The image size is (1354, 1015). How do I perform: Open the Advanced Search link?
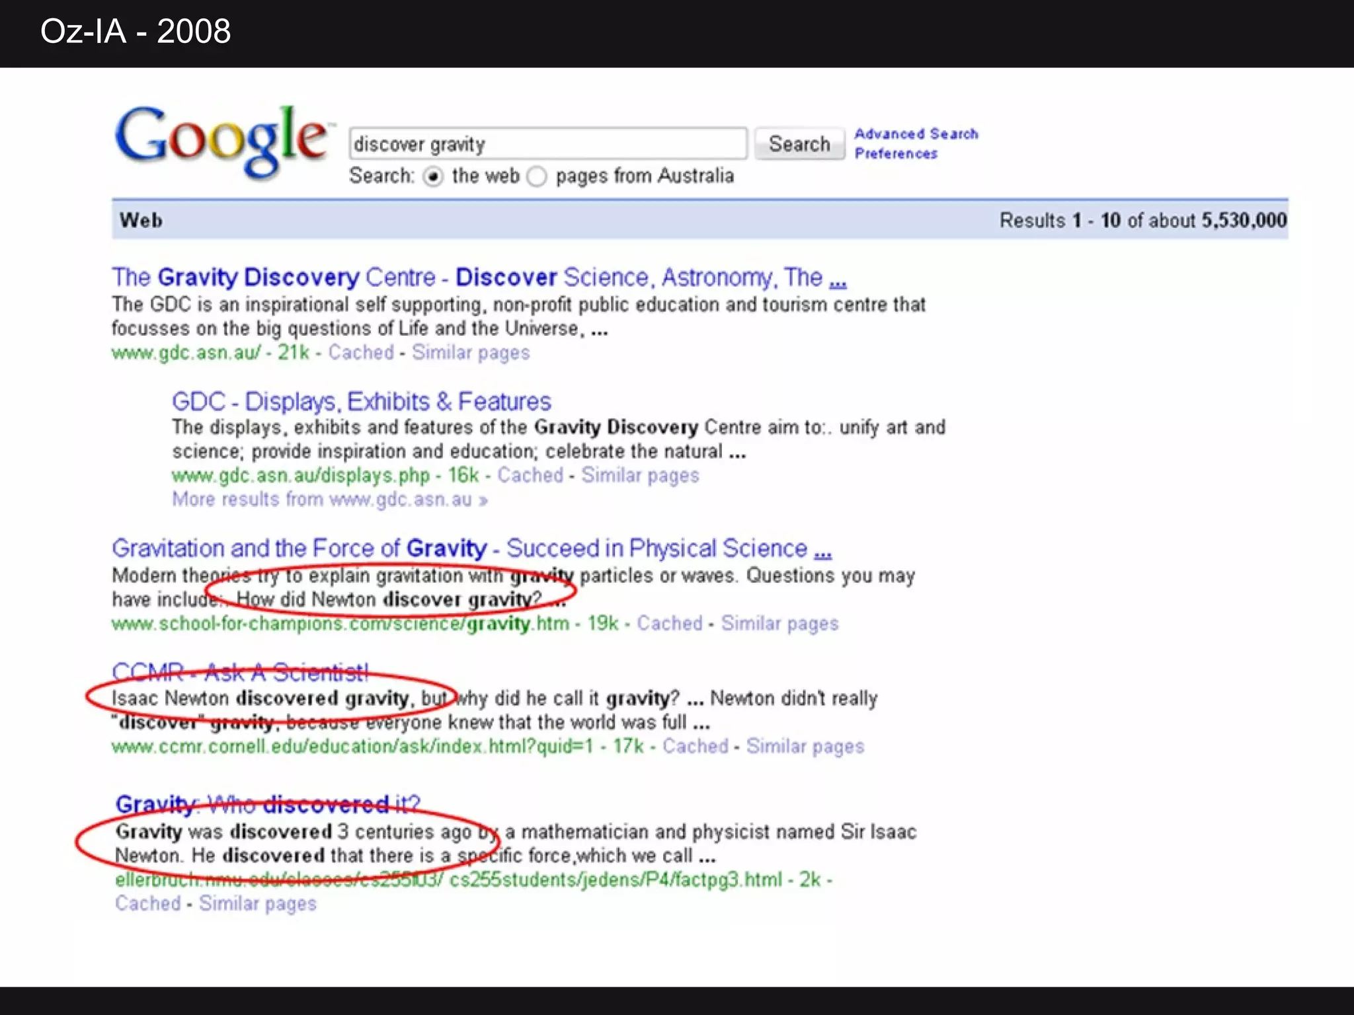916,134
